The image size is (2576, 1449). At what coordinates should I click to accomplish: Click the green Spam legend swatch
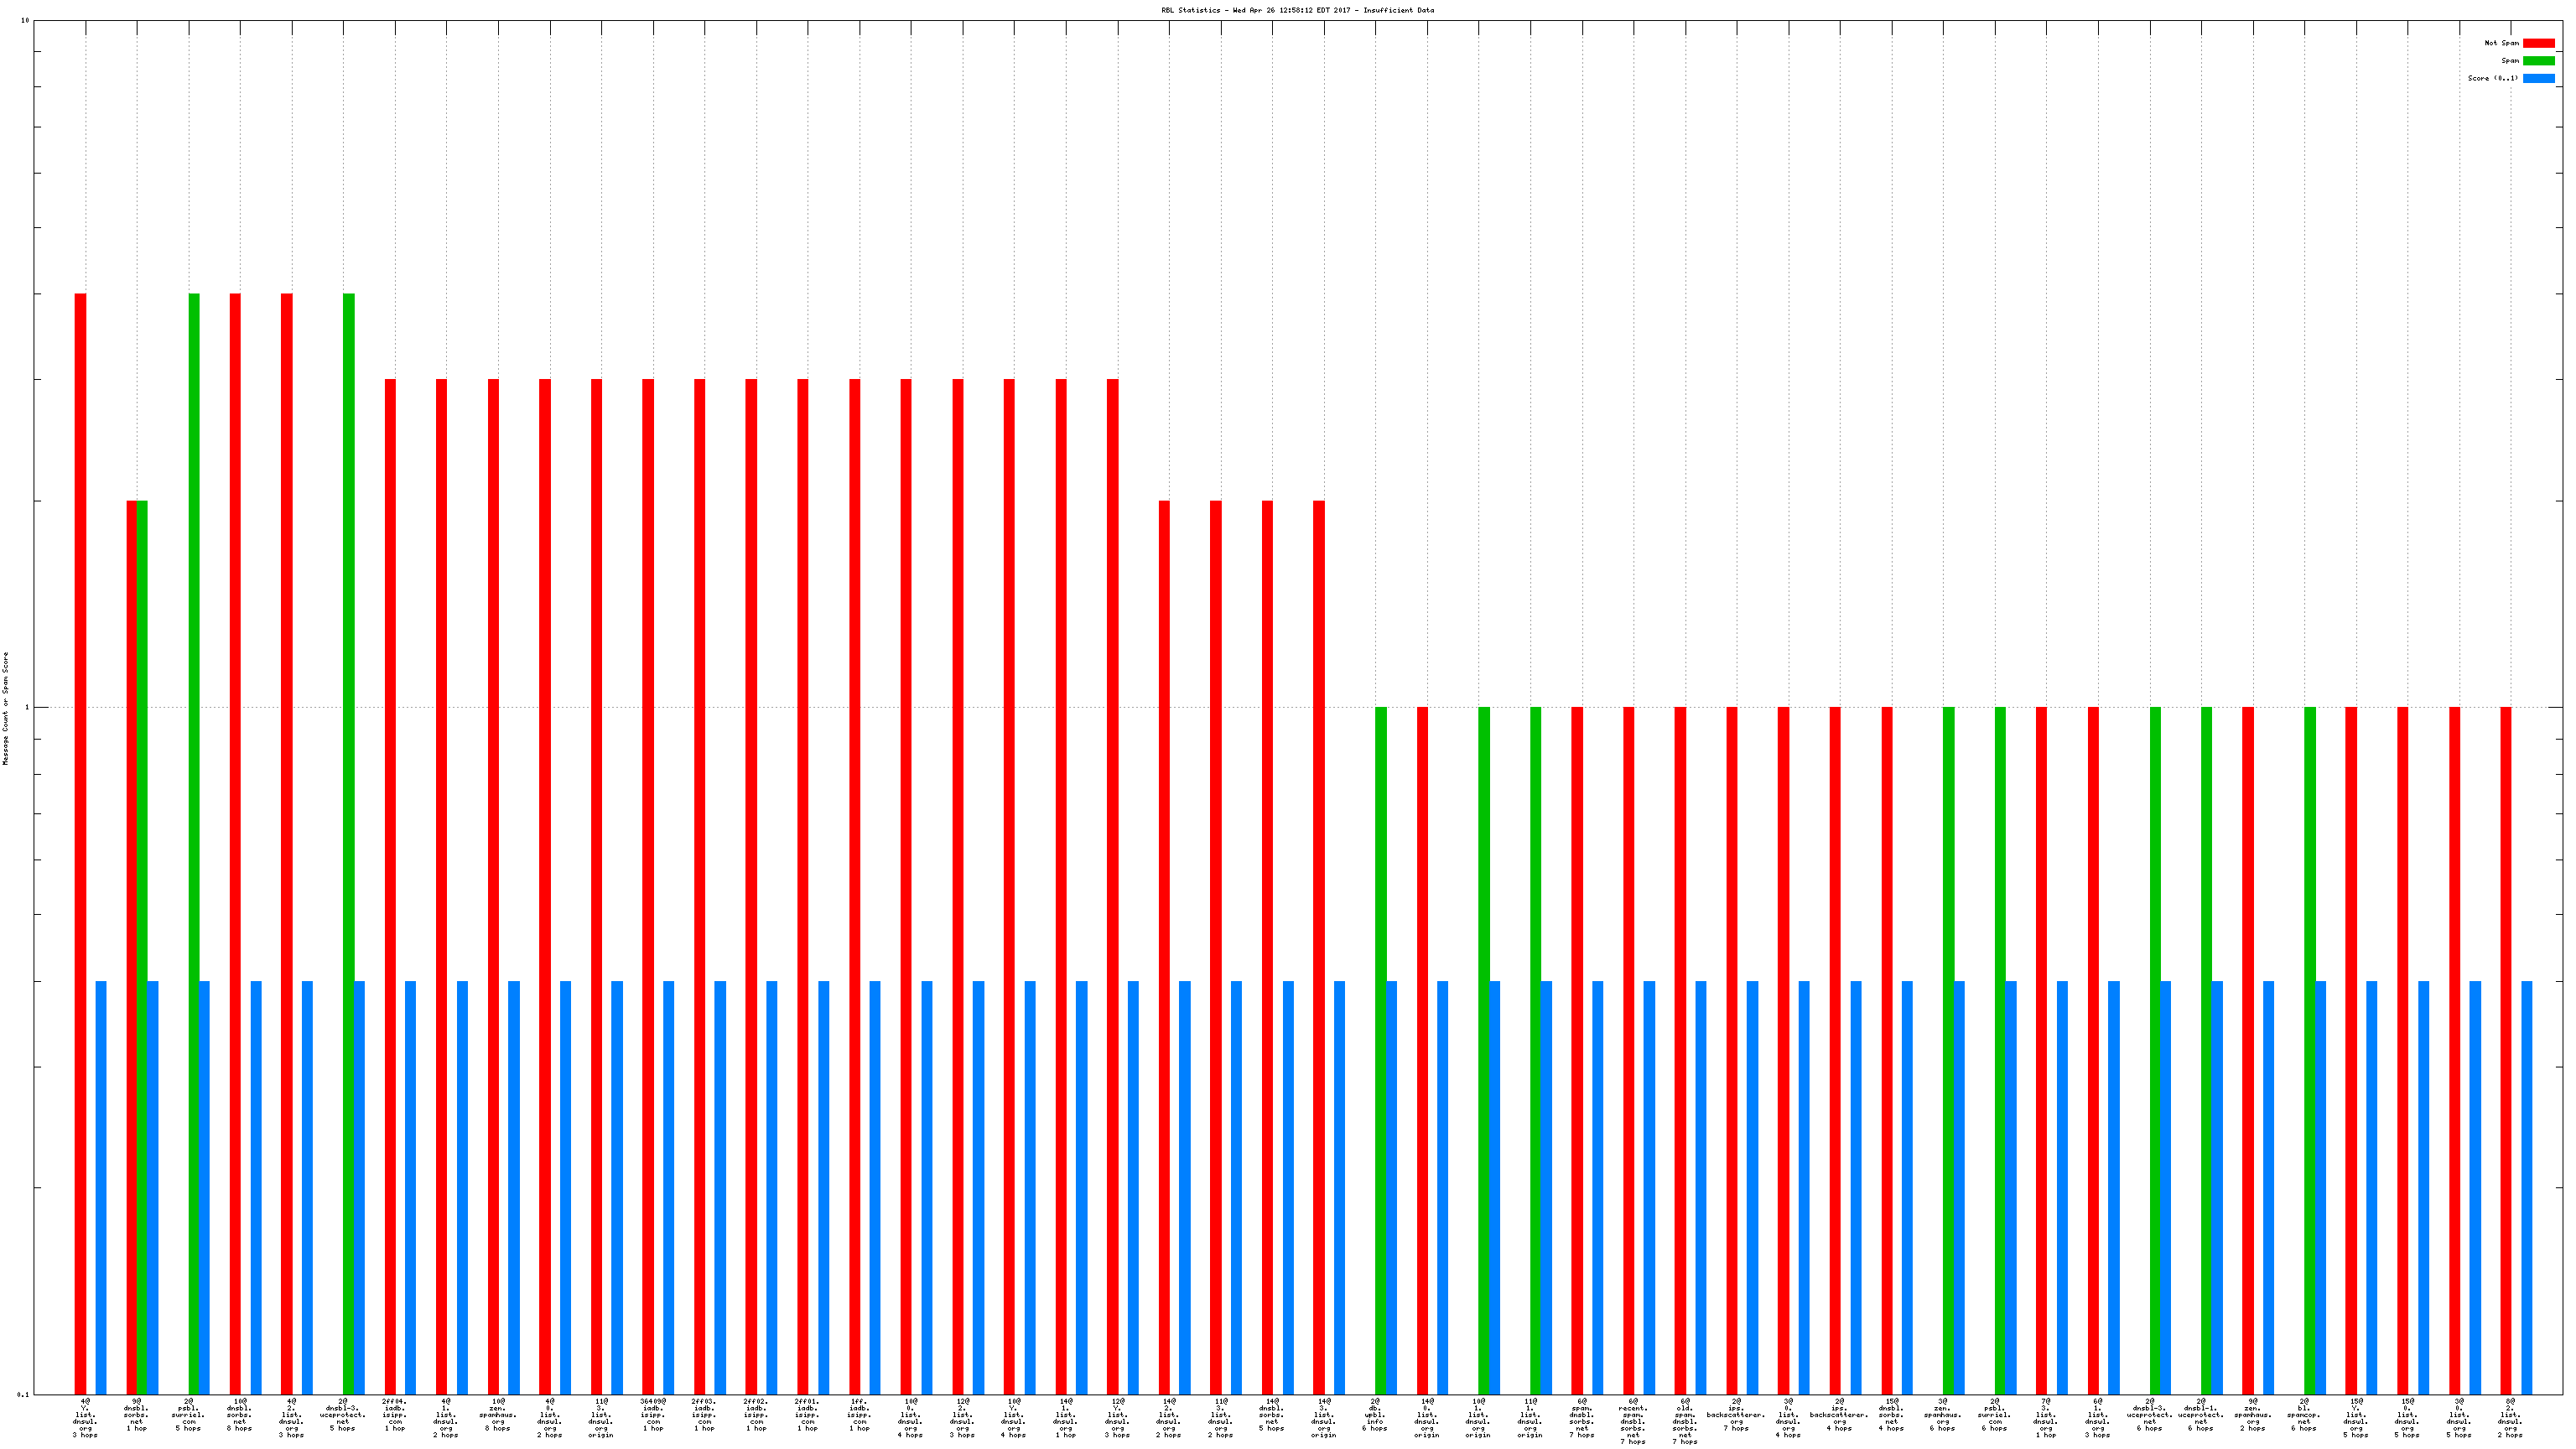click(2538, 61)
